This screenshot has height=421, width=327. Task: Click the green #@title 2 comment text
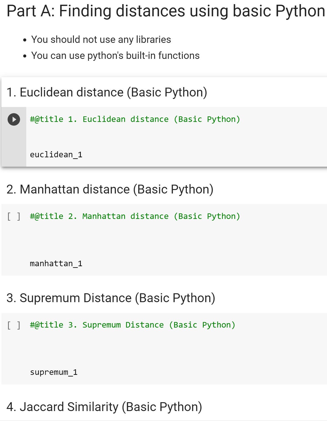[135, 216]
